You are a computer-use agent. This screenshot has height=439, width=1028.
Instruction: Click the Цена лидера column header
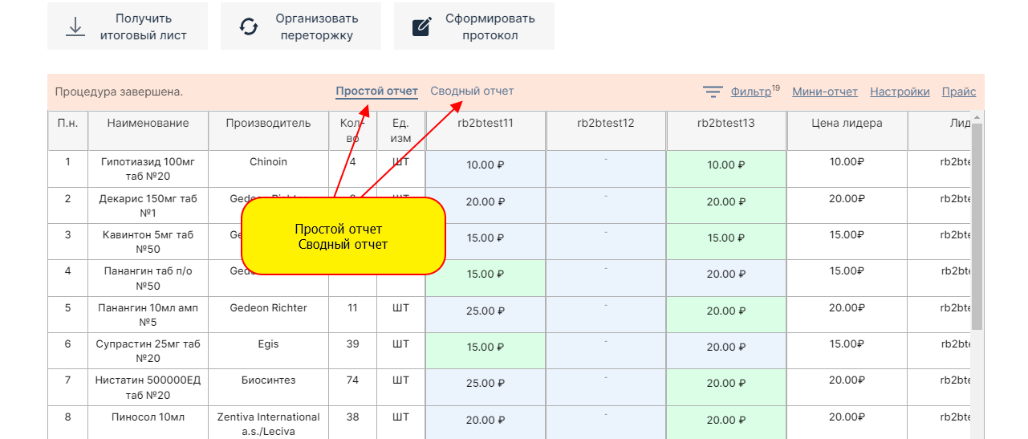click(847, 123)
